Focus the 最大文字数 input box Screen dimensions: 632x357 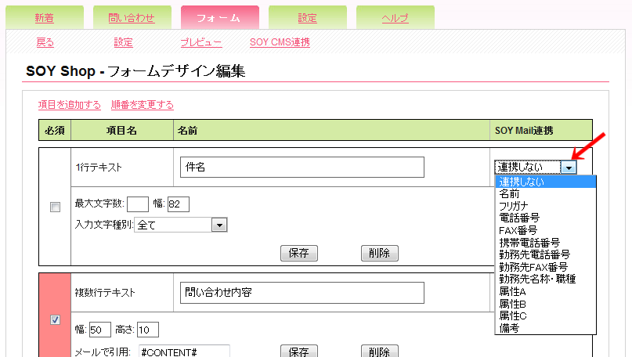coord(138,204)
